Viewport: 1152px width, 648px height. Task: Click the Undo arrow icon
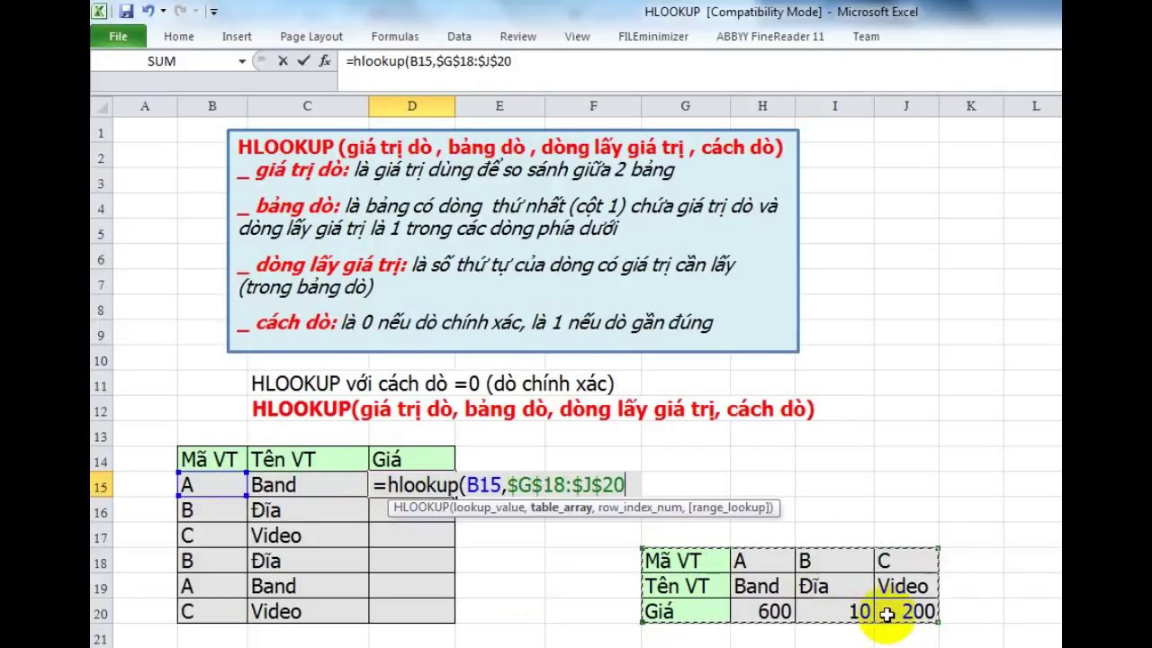click(x=148, y=12)
